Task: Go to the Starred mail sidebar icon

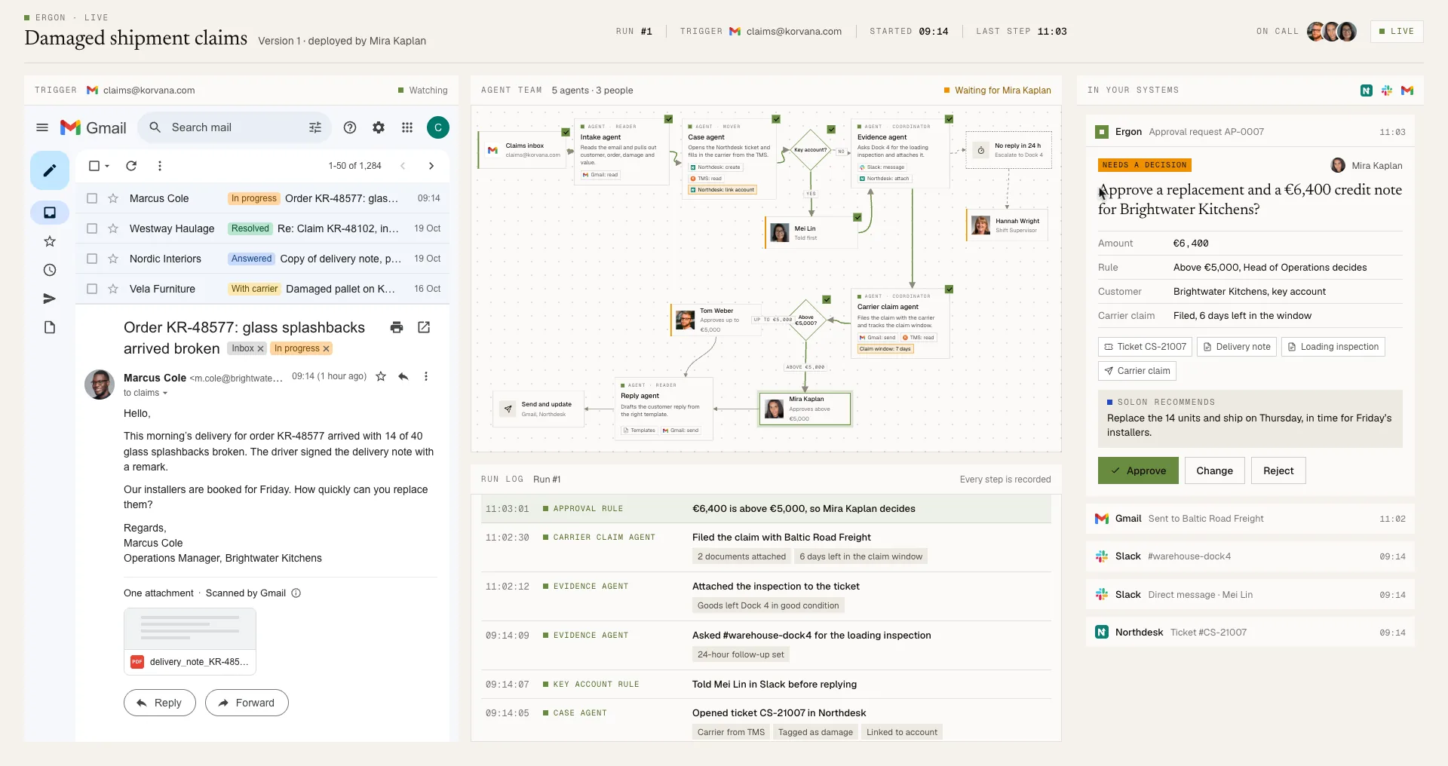Action: (50, 241)
